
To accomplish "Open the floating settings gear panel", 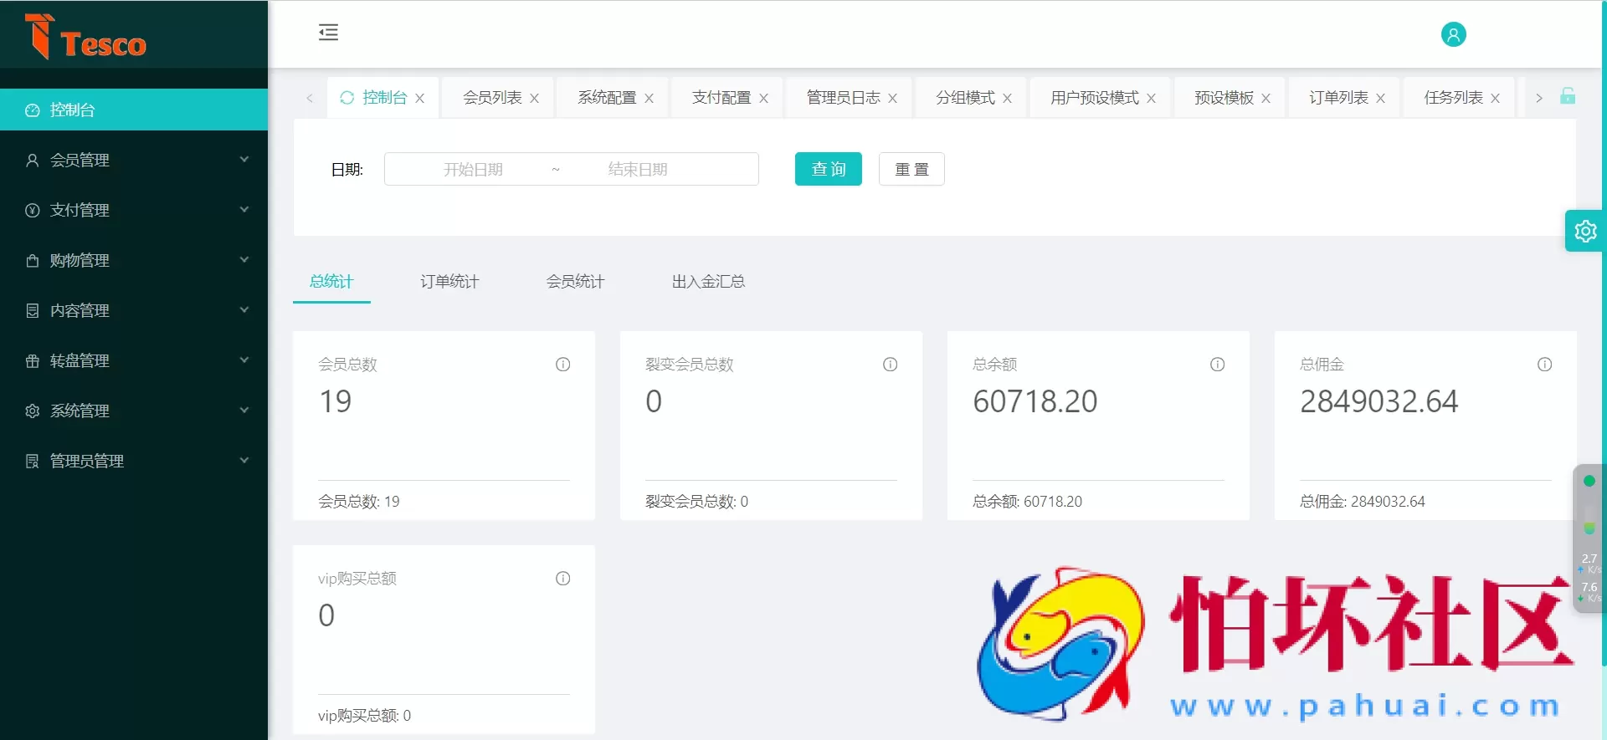I will 1584,231.
